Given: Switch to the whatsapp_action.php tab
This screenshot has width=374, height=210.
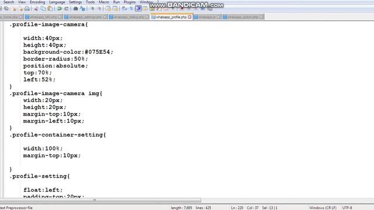Looking at the screenshot, I should [x=243, y=17].
